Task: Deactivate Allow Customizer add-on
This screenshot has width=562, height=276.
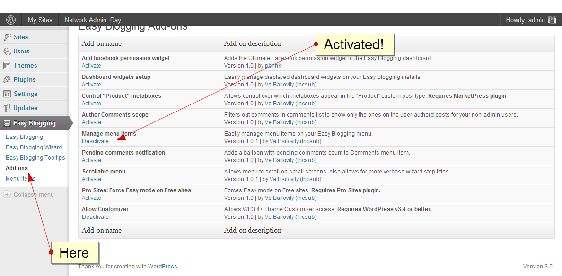Action: [95, 217]
